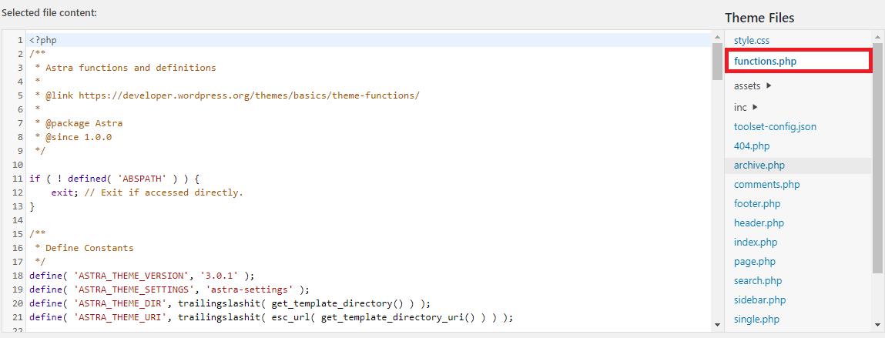Click the 'Astra functions and definitions' comment
Screen dimensions: 885x338
(x=130, y=68)
